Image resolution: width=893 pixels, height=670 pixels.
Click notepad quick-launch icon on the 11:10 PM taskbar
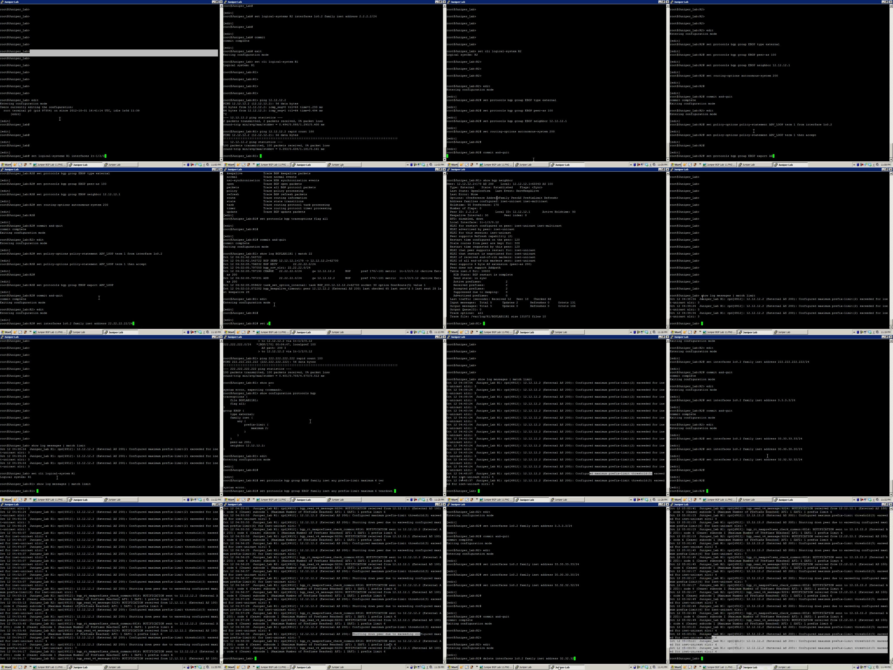click(20, 332)
